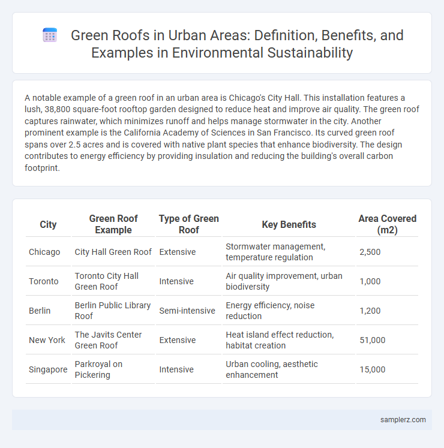Click the calendar grid icon beside the title
Viewport: 444px width, 448px height.
click(x=50, y=35)
